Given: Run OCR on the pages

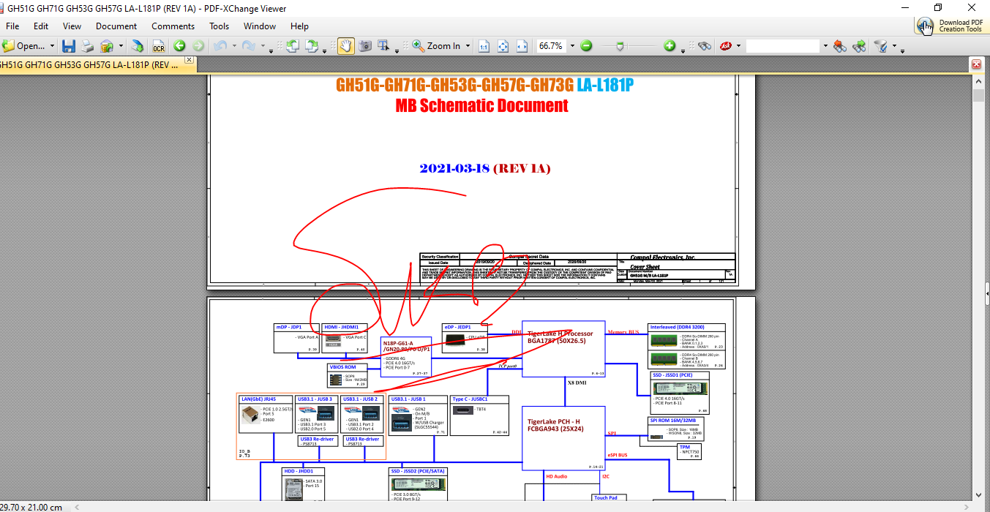Looking at the screenshot, I should [x=159, y=46].
